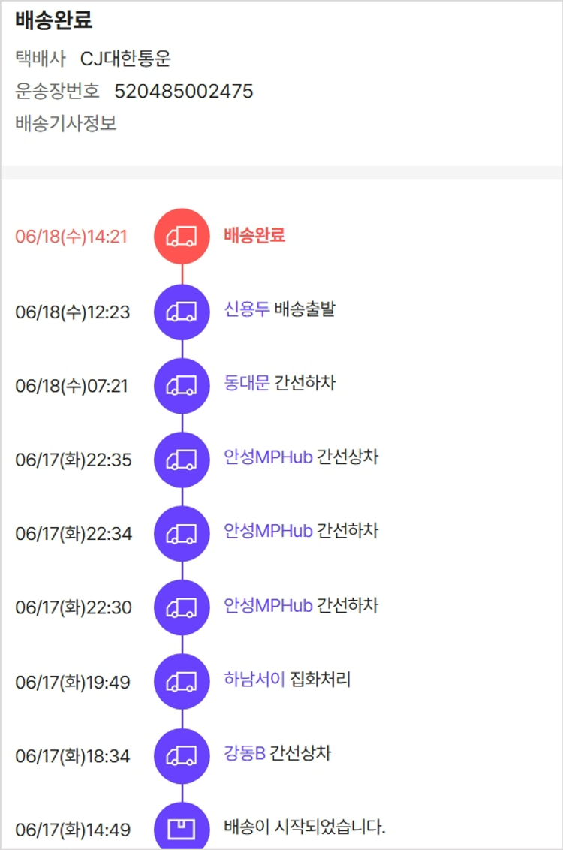Click truck icon for 신용두 배송출발
The width and height of the screenshot is (563, 850).
(182, 312)
